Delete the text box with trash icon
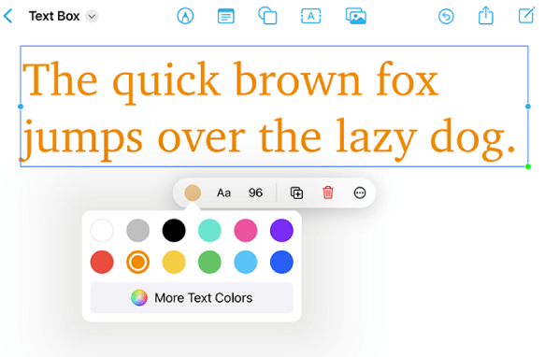 click(x=328, y=193)
